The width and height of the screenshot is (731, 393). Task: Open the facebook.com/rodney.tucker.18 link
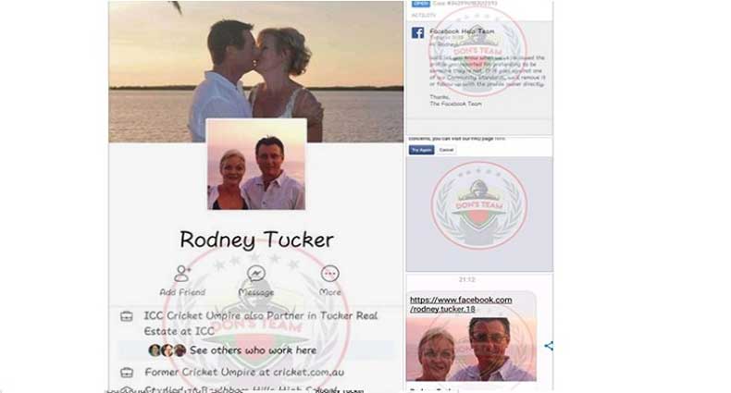461,304
